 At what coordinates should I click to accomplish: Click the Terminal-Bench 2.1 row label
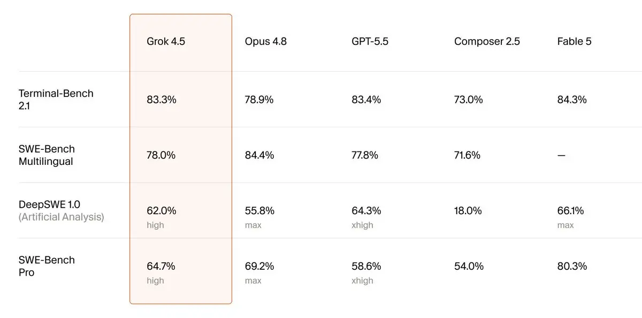56,100
